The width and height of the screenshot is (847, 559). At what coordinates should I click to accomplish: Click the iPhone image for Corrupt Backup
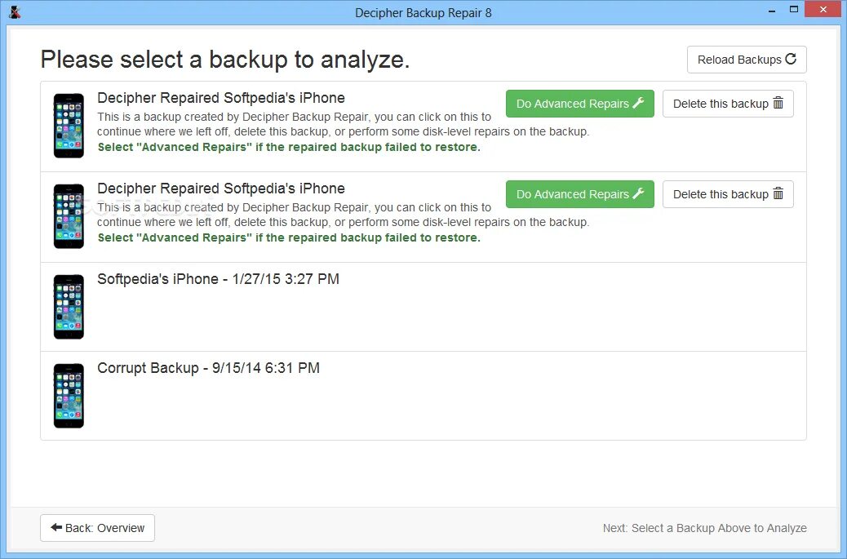point(69,396)
